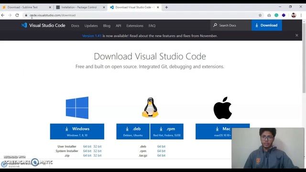
Task: Click Windows .zip 64 bit link
Action: 87,155
